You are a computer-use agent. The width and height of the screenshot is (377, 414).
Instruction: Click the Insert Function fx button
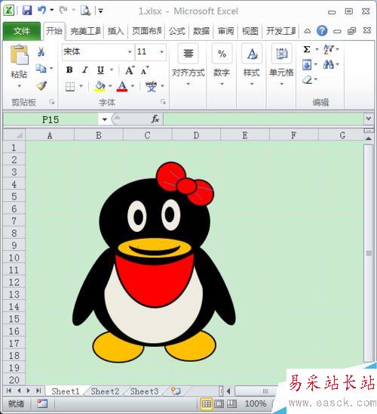(x=155, y=119)
